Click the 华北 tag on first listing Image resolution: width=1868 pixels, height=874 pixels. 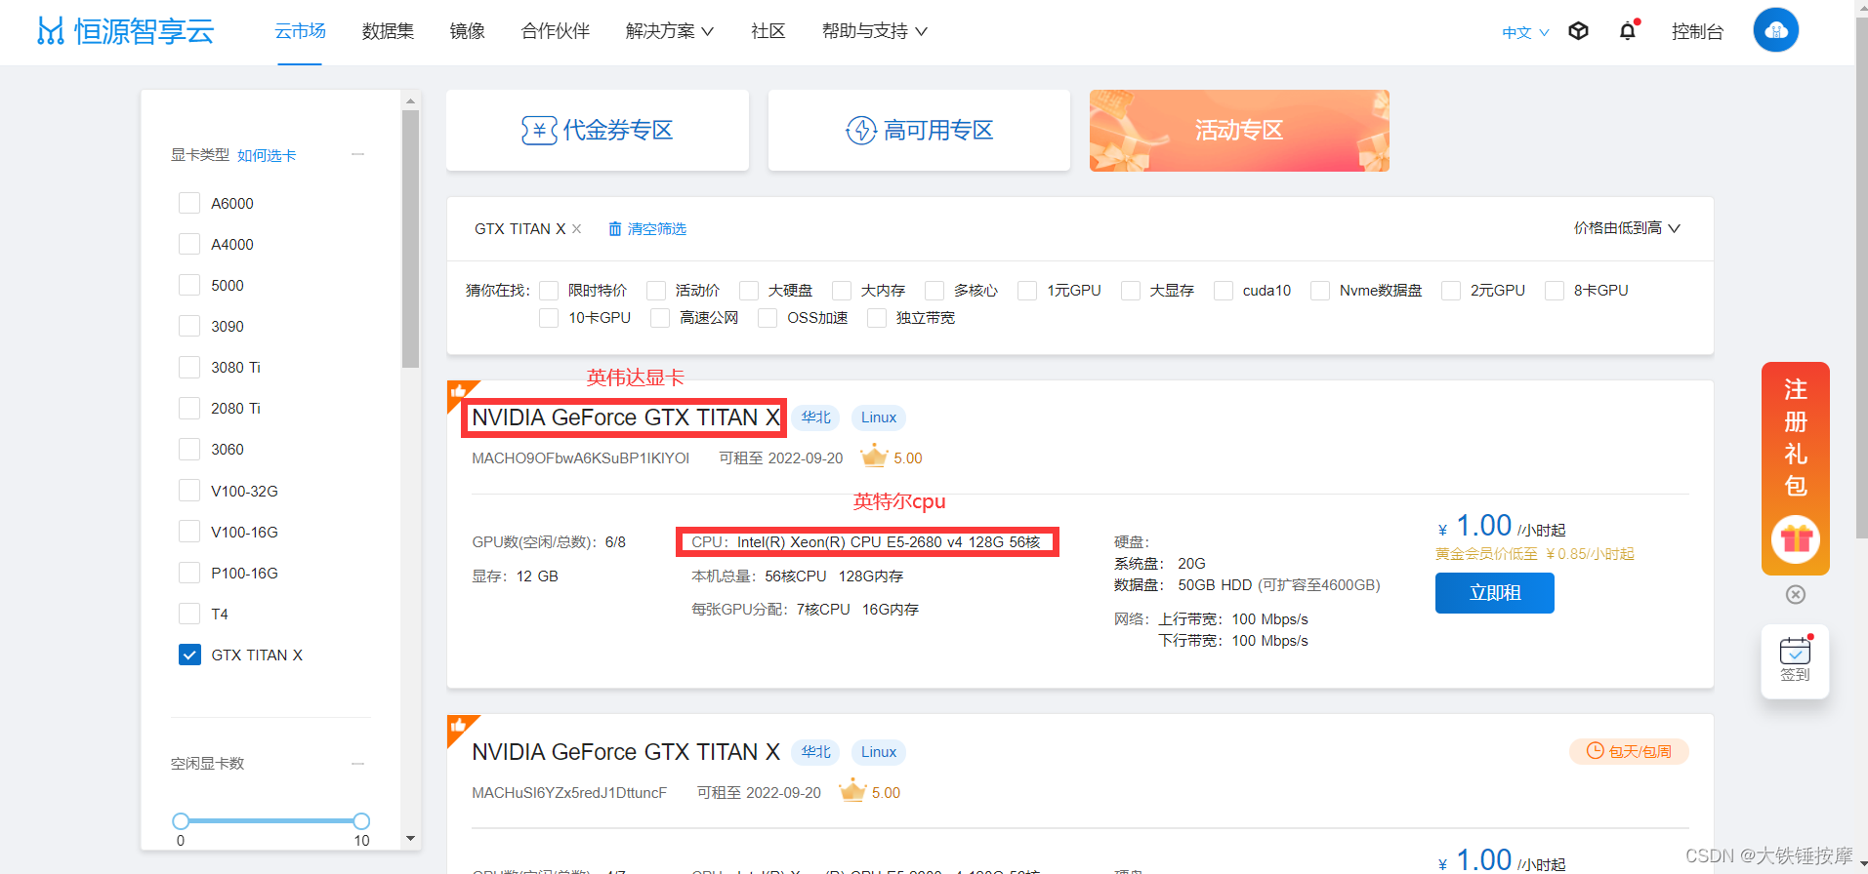[x=816, y=417]
